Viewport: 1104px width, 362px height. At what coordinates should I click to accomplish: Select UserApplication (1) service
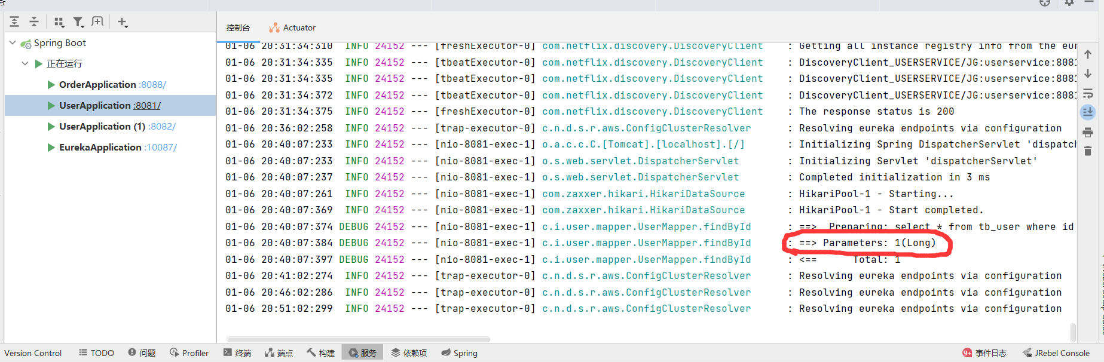tap(102, 127)
